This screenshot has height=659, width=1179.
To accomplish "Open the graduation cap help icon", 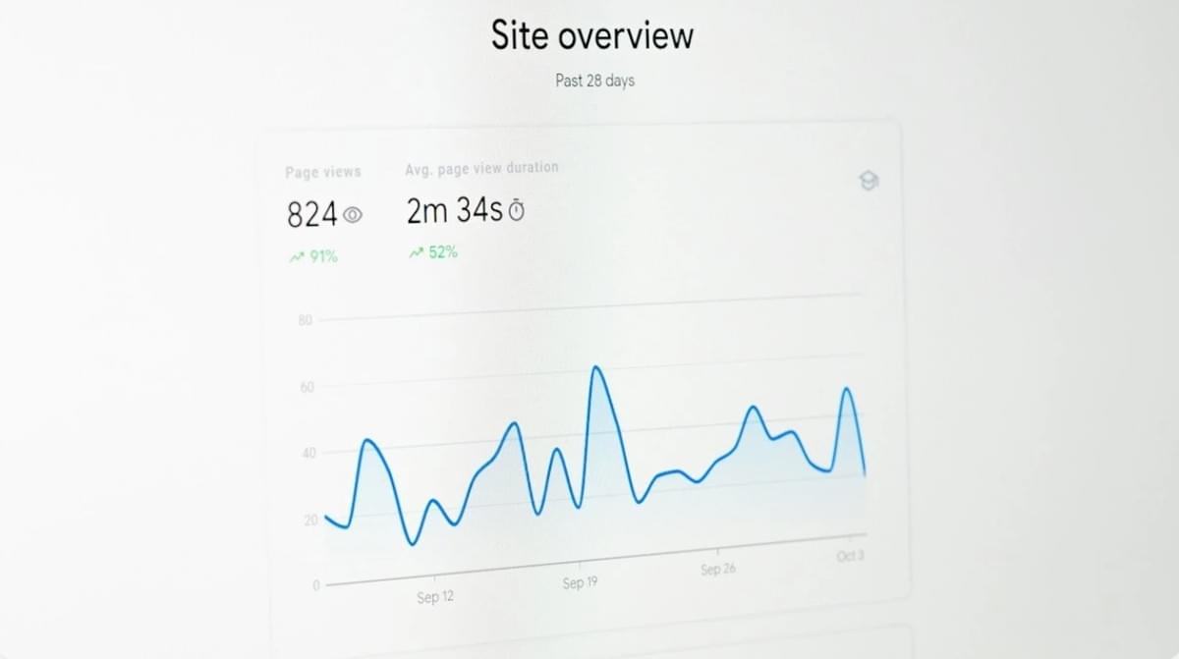I will point(867,181).
